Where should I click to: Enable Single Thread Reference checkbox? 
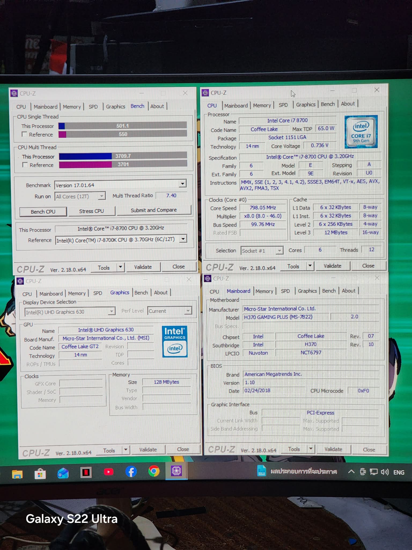pyautogui.click(x=24, y=134)
